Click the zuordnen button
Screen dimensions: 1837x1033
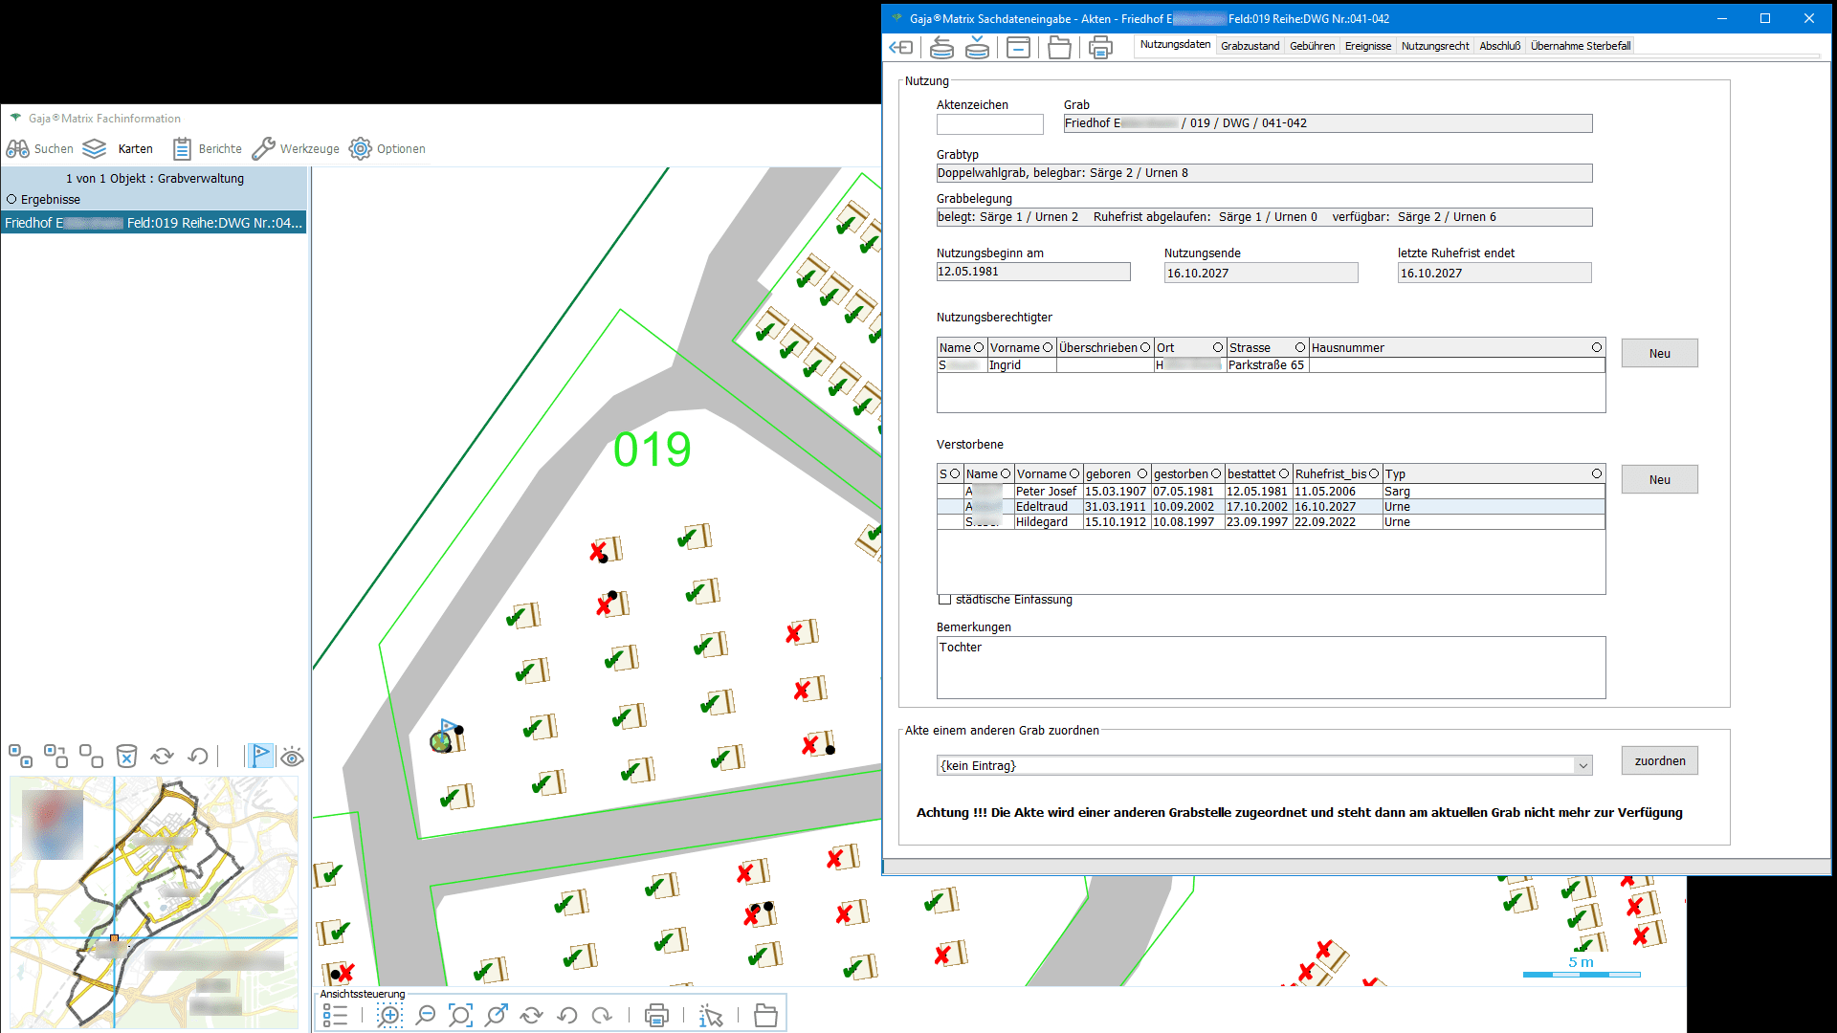[1659, 761]
